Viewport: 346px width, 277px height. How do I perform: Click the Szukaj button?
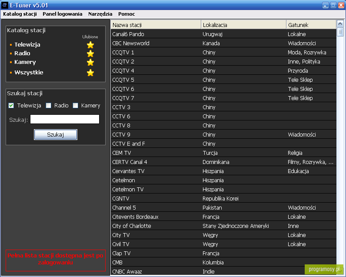coord(56,135)
